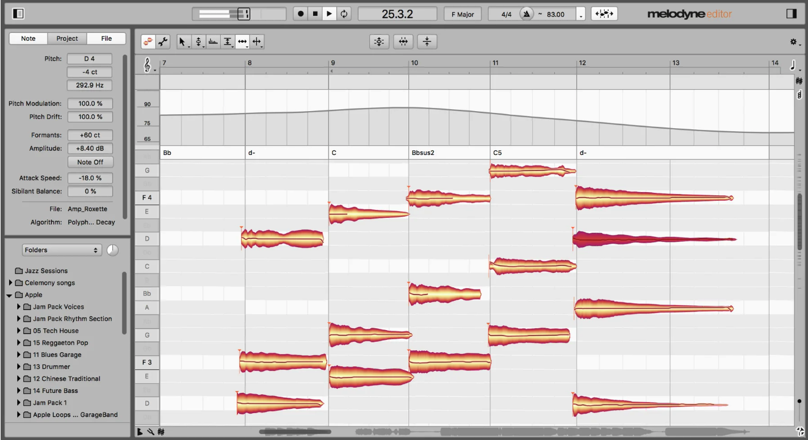Select the Time tool
Screen dimensions: 808x440
[x=242, y=41]
